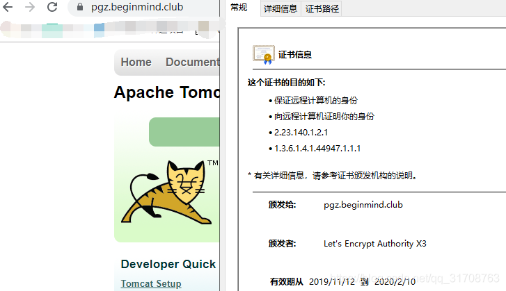506x291 pixels.
Task: Reload the page with the refresh icon
Action: (52, 7)
